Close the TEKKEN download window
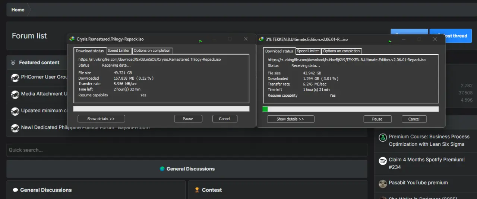 435,39
